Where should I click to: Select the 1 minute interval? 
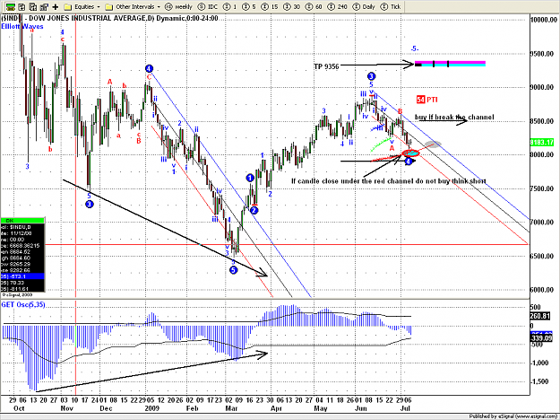[229, 7]
